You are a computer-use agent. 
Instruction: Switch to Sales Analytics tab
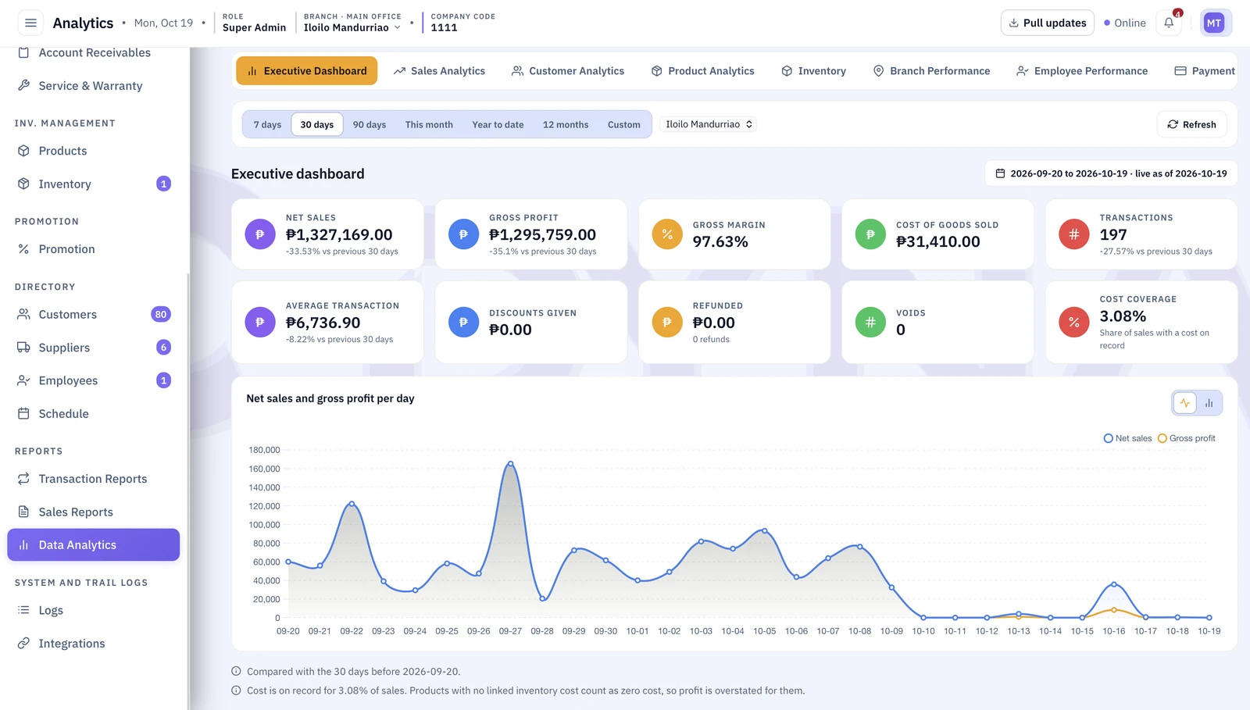tap(439, 70)
